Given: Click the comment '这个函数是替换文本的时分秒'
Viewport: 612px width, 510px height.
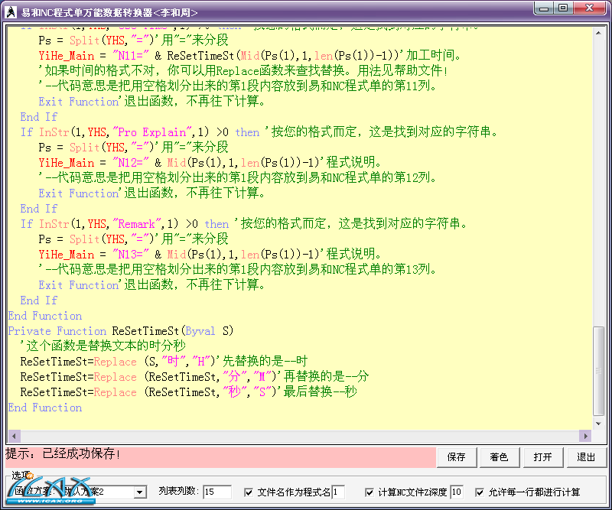Looking at the screenshot, I should [103, 346].
